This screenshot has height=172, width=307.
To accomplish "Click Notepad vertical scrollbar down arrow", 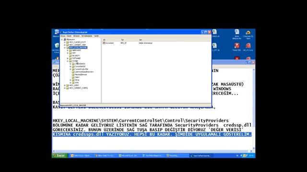I will (254, 149).
